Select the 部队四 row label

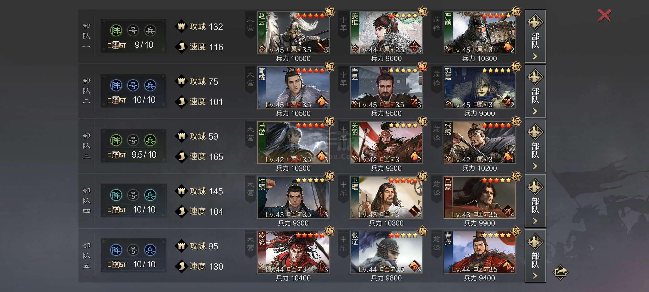(x=87, y=201)
